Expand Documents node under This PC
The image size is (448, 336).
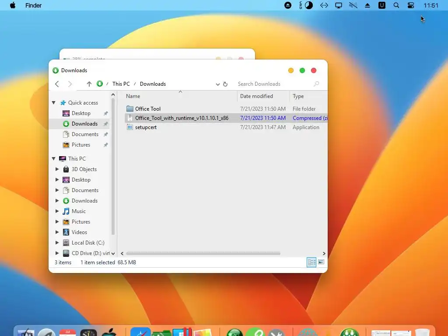(57, 190)
